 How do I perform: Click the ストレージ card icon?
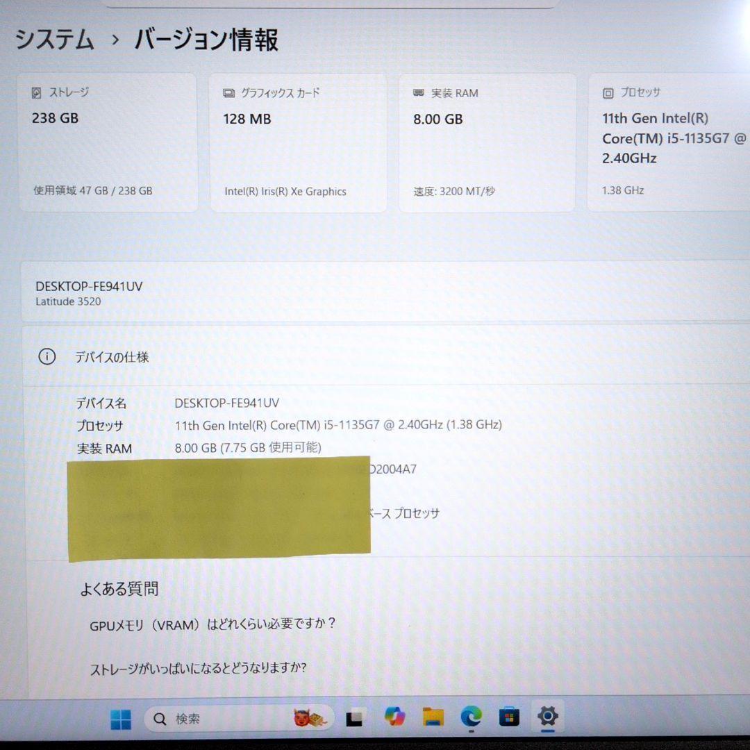[37, 92]
